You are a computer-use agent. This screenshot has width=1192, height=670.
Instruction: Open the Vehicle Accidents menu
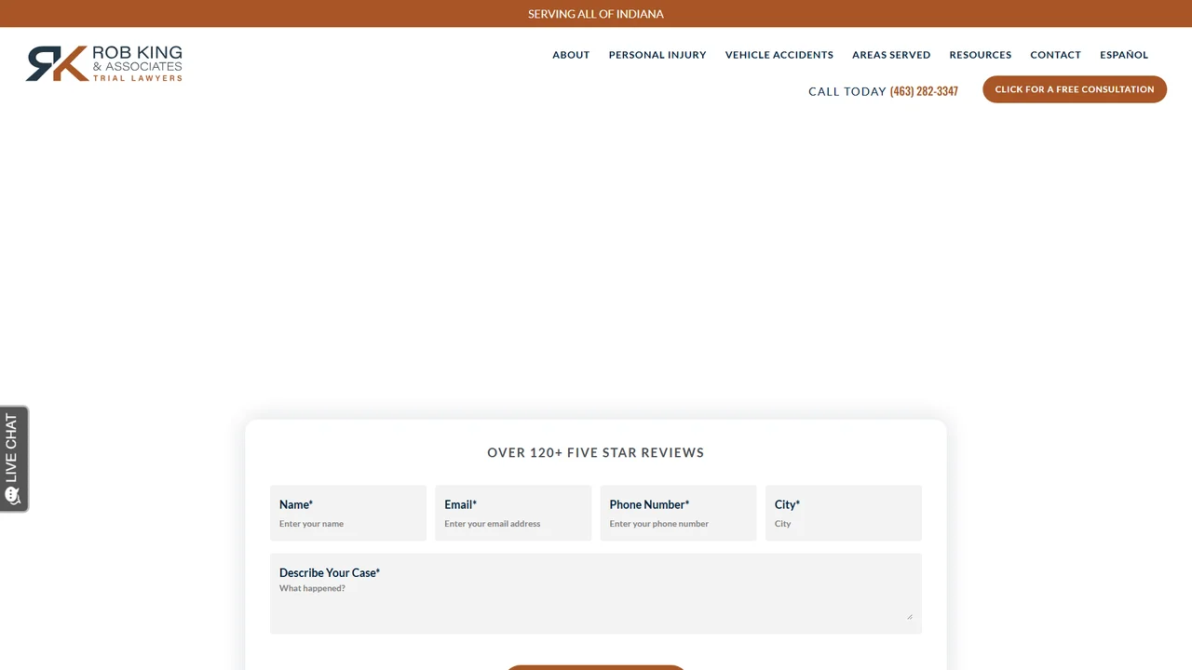click(x=779, y=55)
